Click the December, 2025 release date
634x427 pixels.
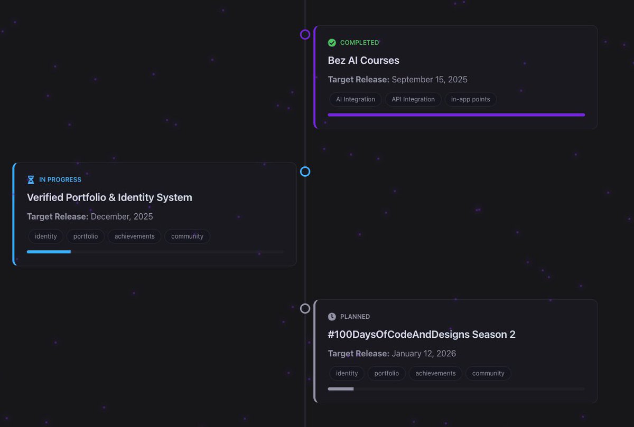coord(122,216)
